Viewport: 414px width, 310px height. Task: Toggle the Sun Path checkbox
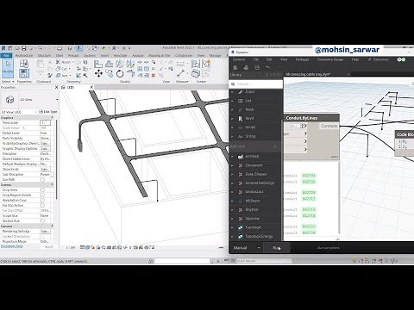click(x=42, y=180)
